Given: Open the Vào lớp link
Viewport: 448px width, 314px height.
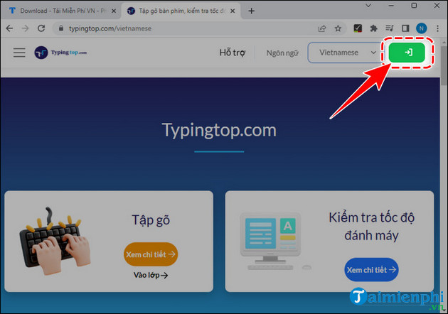Looking at the screenshot, I should pyautogui.click(x=151, y=275).
